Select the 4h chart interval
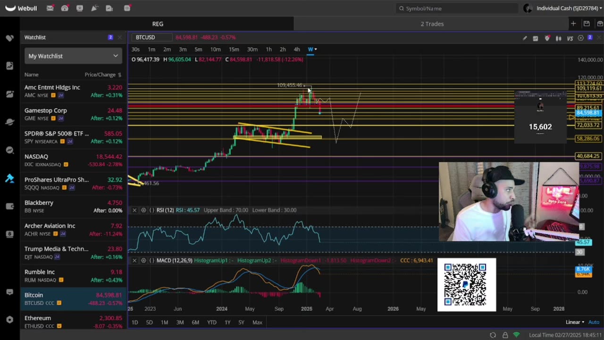The width and height of the screenshot is (604, 340). 297,49
